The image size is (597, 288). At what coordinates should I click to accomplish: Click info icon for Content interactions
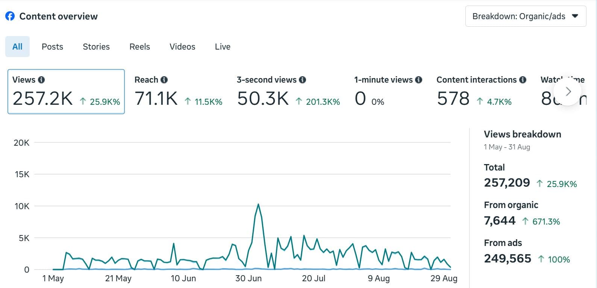(523, 80)
